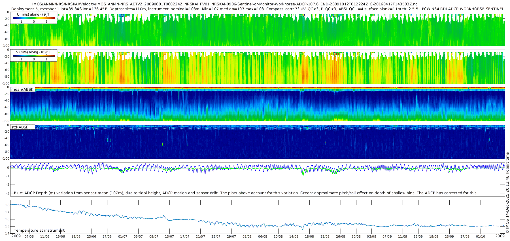Click the V velocity colorbar gradient
The image size is (510, 241).
tap(34, 56)
